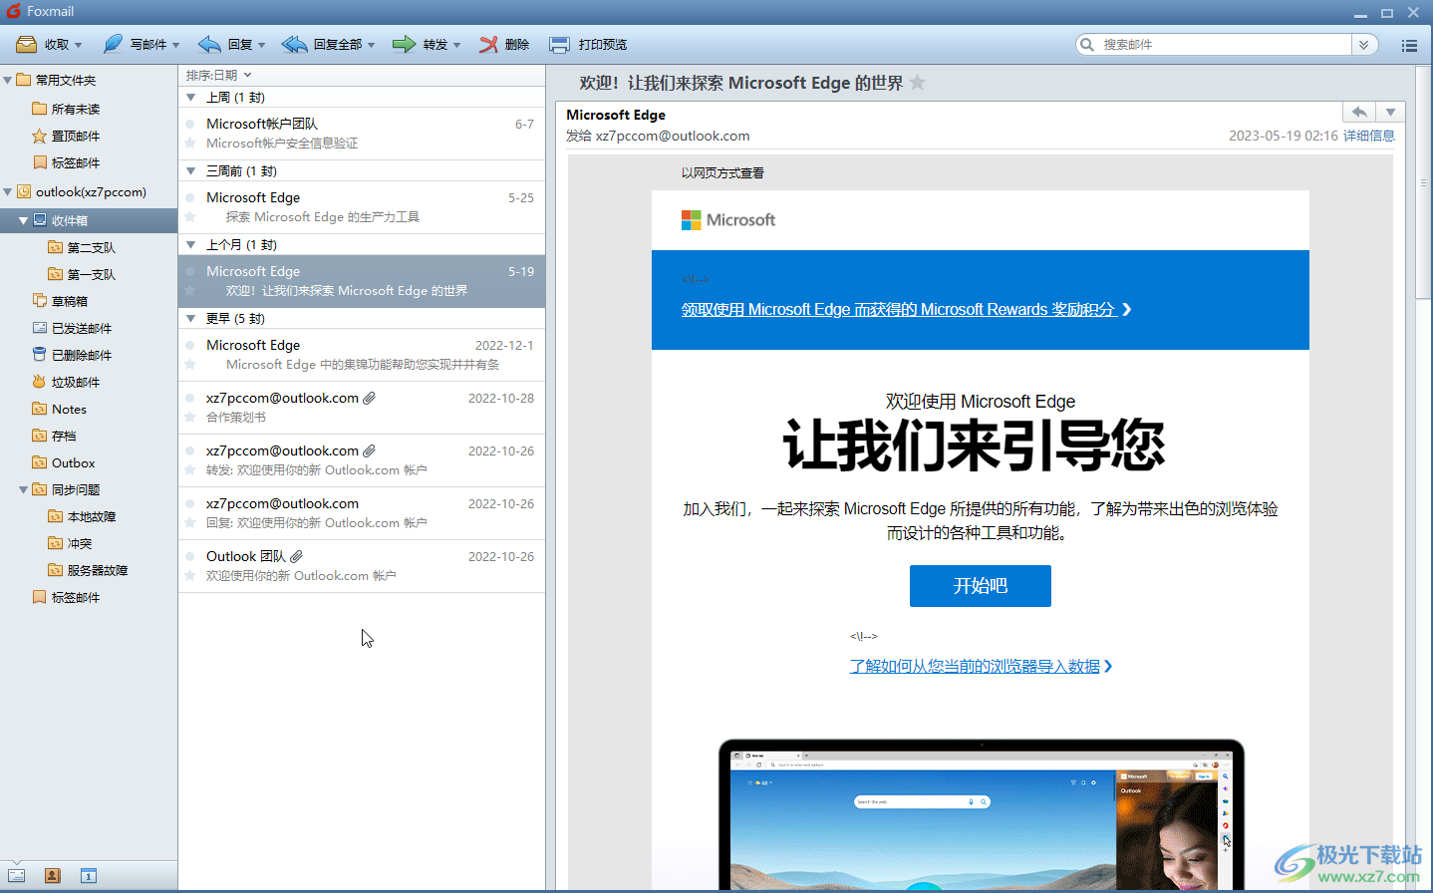
Task: Select the 已发送邮件 sent folder icon
Action: pyautogui.click(x=39, y=328)
